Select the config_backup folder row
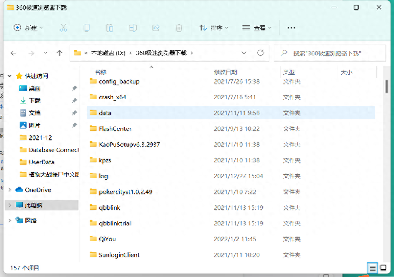 click(231, 82)
